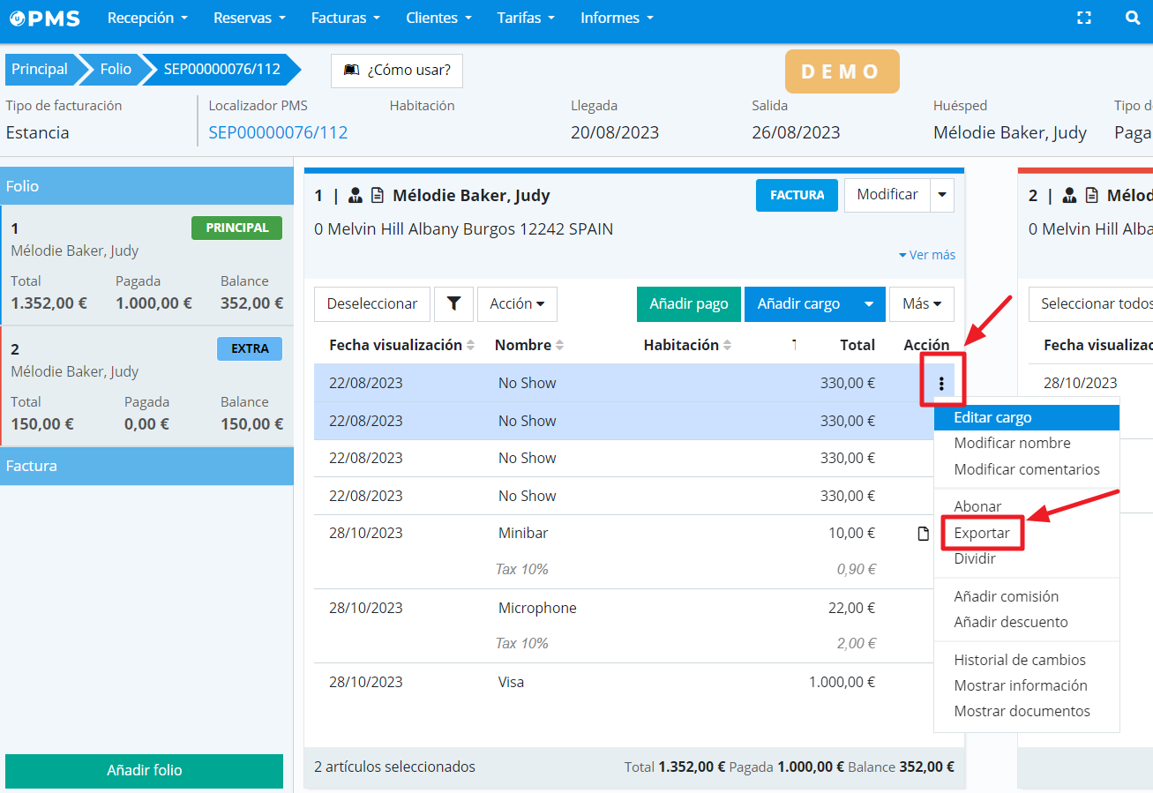This screenshot has width=1153, height=793.
Task: Open the three-dot action menu for No Show
Action: click(x=941, y=384)
